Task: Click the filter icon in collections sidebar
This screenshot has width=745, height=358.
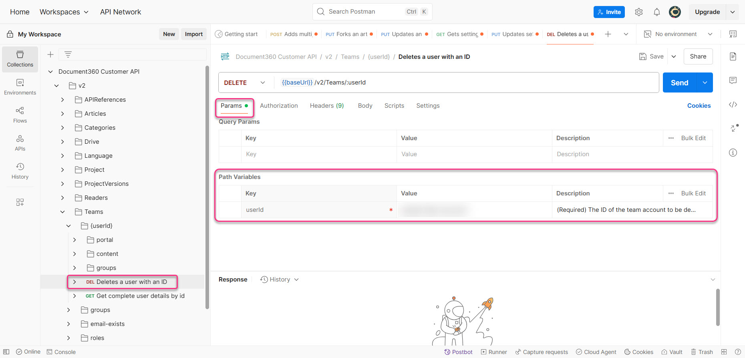Action: [68, 54]
